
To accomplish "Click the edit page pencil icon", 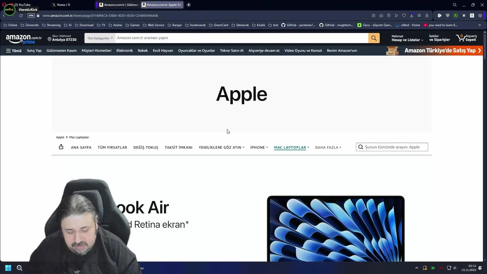I will click(x=374, y=16).
